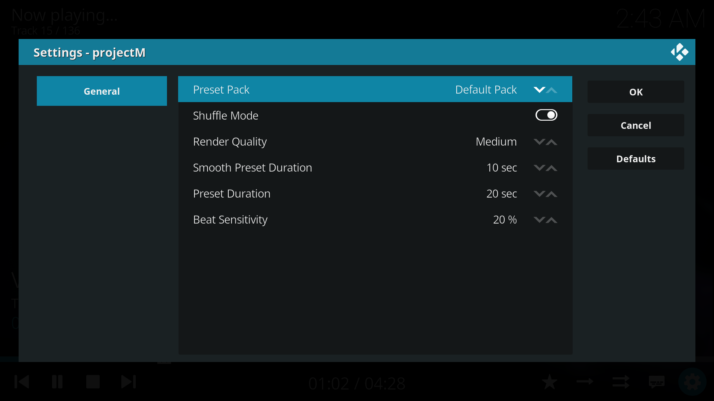Screen dimensions: 714x401
Task: Click the star rating icon
Action: tap(549, 382)
